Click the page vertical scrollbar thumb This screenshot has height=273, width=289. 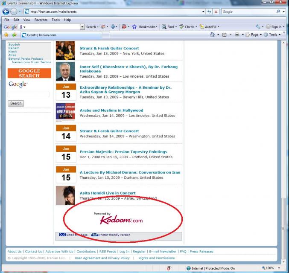coord(283,228)
